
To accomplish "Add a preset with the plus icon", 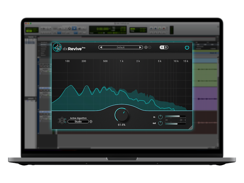I will [146, 48].
